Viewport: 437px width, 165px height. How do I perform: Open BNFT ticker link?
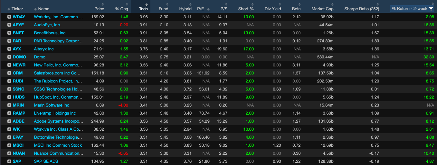coord(18,33)
